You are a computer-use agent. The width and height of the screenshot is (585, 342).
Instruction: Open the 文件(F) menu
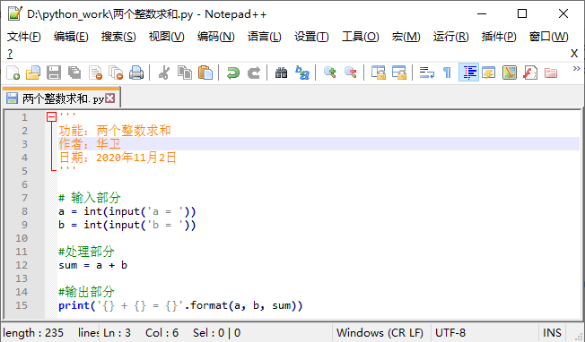(x=24, y=37)
